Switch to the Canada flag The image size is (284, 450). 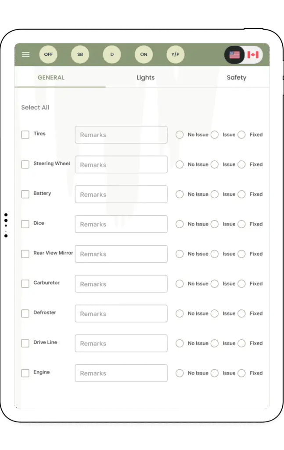253,55
